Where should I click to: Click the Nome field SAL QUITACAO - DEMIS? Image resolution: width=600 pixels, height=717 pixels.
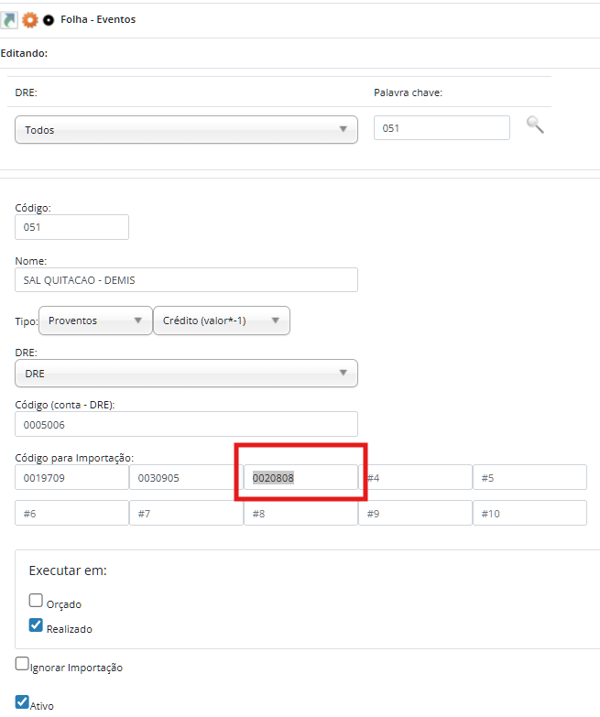coord(186,280)
